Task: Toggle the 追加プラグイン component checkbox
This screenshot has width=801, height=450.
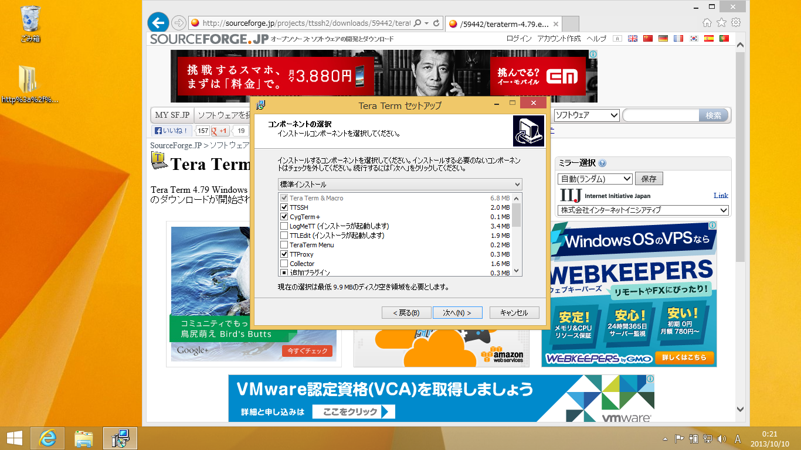Action: (x=284, y=273)
